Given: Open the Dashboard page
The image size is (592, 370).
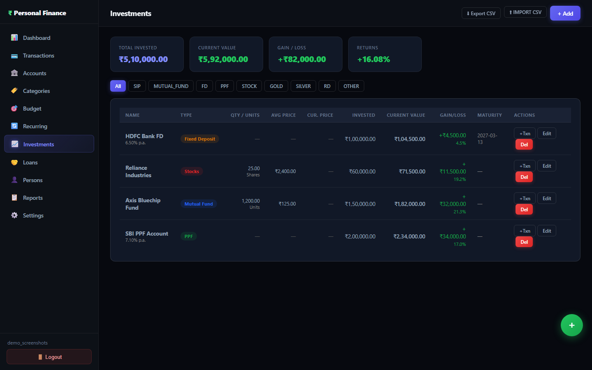Looking at the screenshot, I should 49,38.
